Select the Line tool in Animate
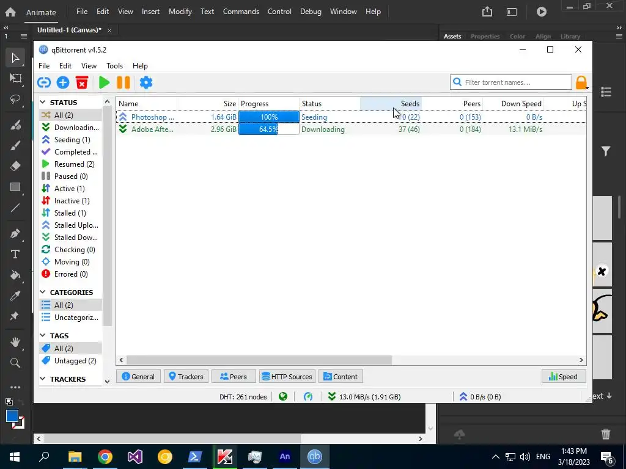Screen dimensions: 626x469 15,208
